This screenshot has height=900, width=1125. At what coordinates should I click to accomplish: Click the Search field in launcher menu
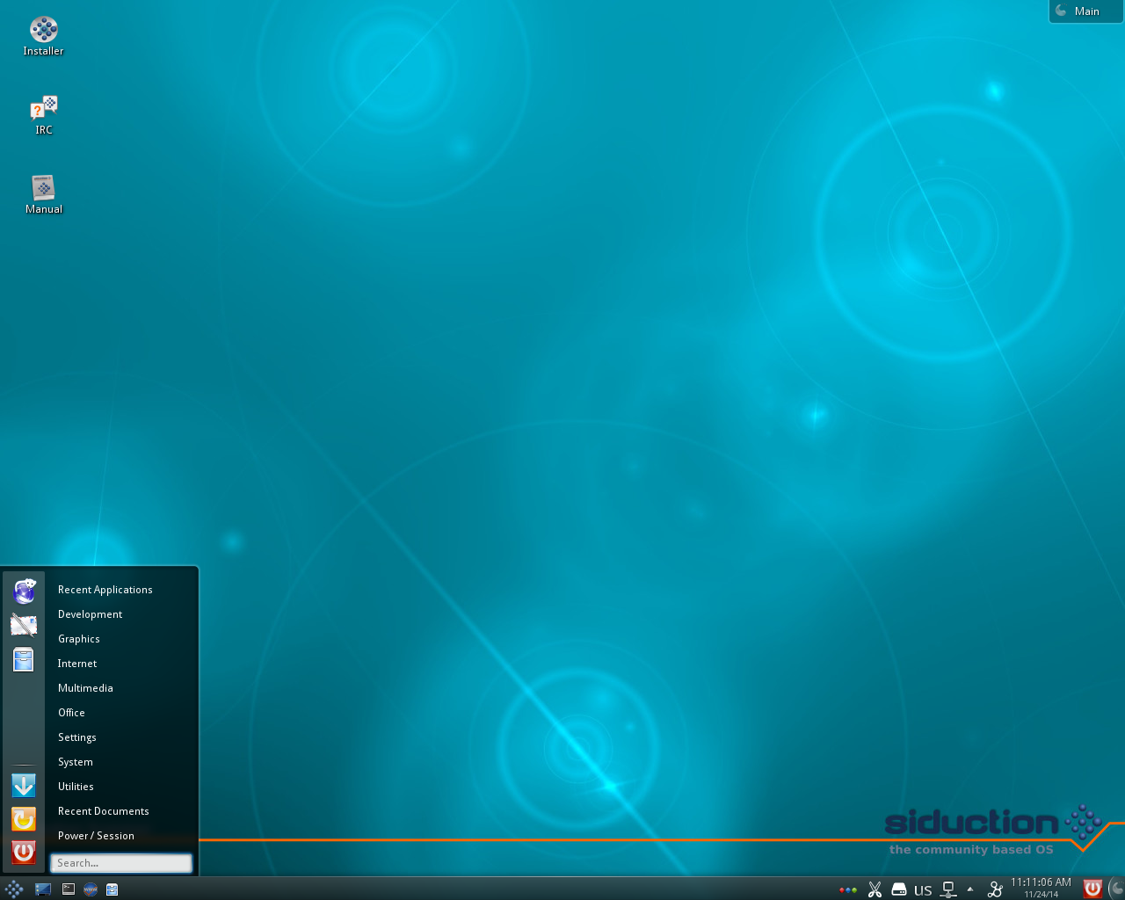(x=121, y=863)
